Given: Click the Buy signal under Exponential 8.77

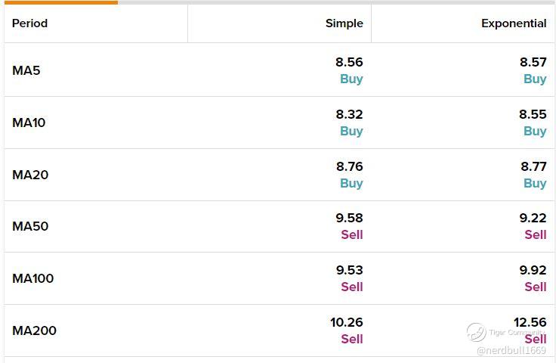Looking at the screenshot, I should 535,183.
